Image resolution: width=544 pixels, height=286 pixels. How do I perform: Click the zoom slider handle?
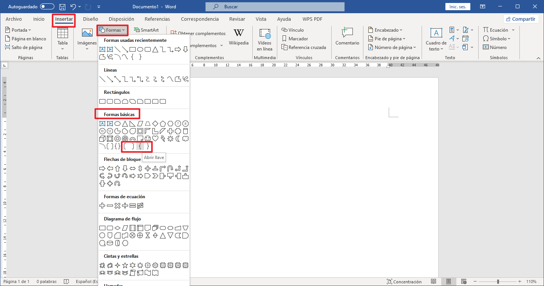point(498,281)
